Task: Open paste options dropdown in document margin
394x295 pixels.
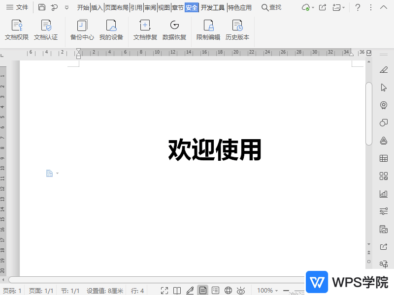Action: click(52, 173)
